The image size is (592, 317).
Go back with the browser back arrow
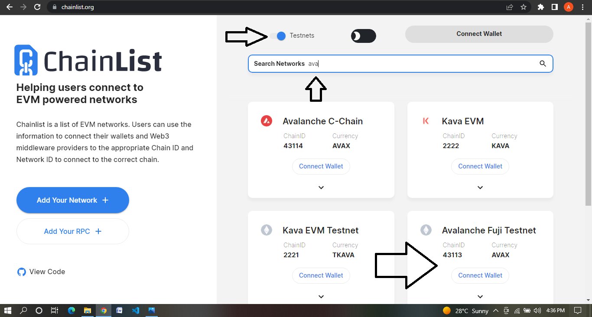pyautogui.click(x=9, y=7)
